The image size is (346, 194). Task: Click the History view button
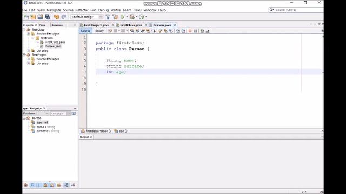(x=99, y=31)
